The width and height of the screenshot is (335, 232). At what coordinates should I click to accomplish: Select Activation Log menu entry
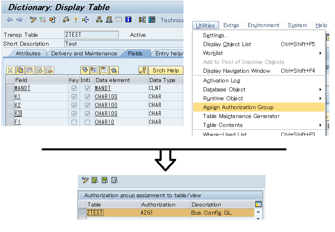[259, 80]
